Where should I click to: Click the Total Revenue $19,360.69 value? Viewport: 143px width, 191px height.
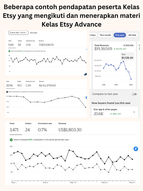(x=103, y=49)
